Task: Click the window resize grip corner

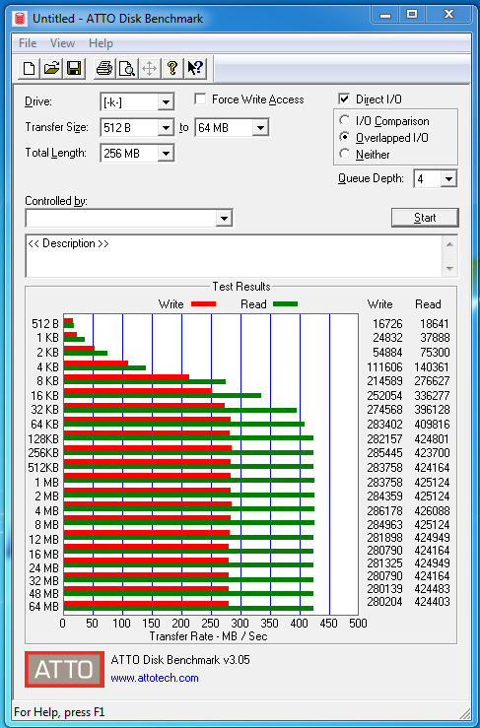Action: pos(464,712)
